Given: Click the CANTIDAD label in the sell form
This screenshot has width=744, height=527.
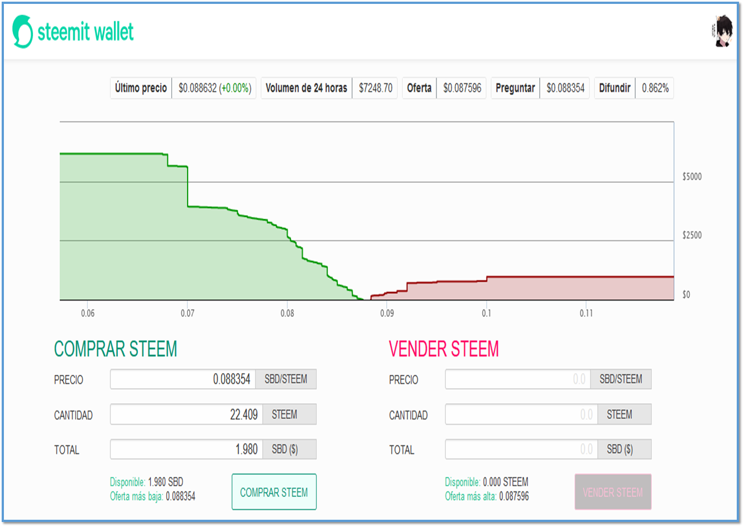Looking at the screenshot, I should coord(409,415).
